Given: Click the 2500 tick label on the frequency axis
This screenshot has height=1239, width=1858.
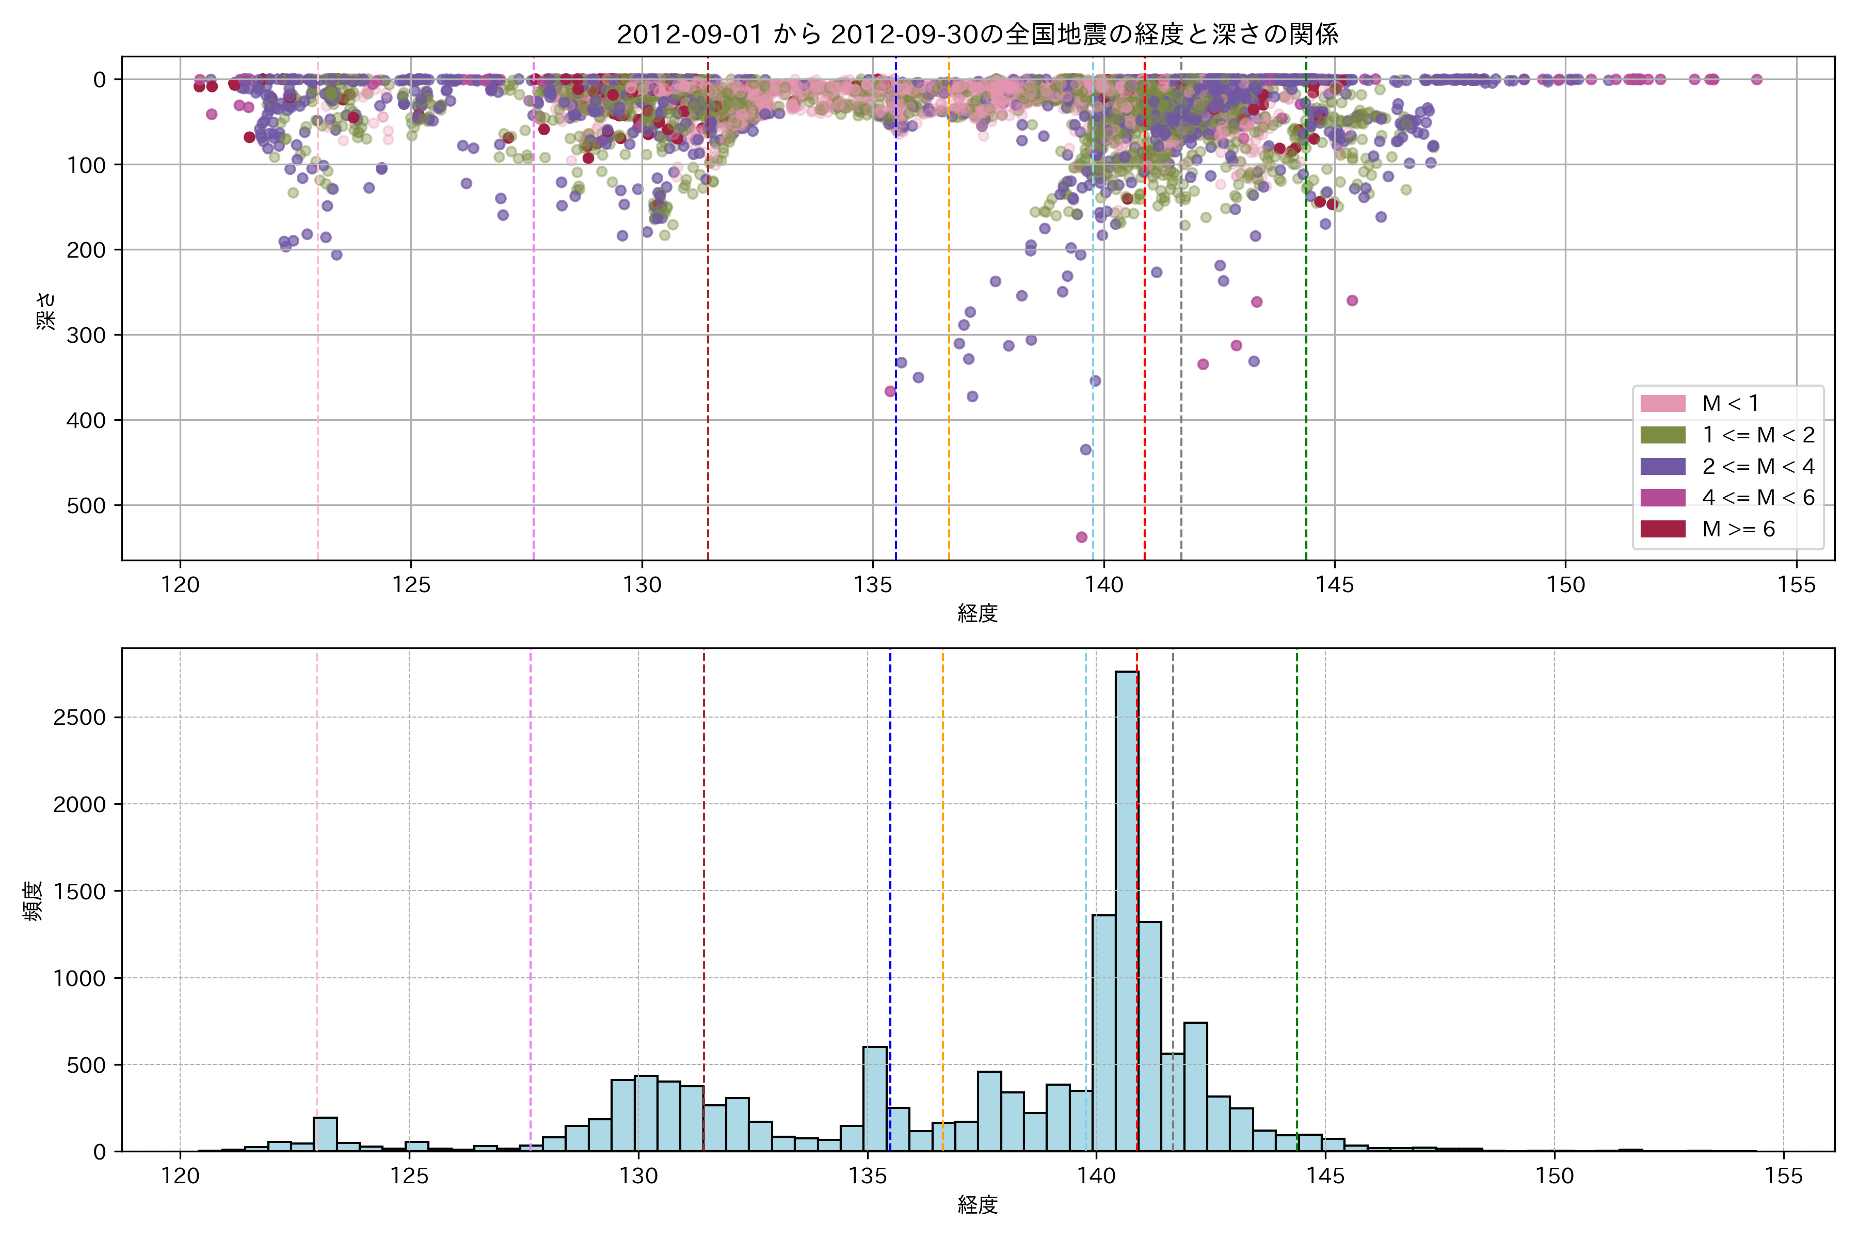Looking at the screenshot, I should 79,718.
